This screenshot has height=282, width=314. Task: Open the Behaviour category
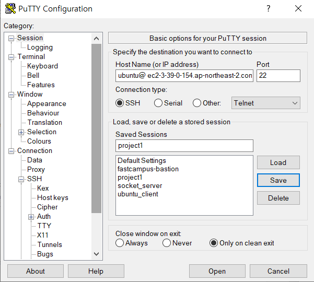[x=43, y=113]
